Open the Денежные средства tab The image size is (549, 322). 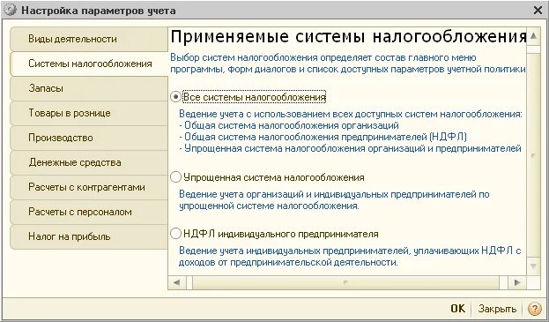tap(89, 162)
